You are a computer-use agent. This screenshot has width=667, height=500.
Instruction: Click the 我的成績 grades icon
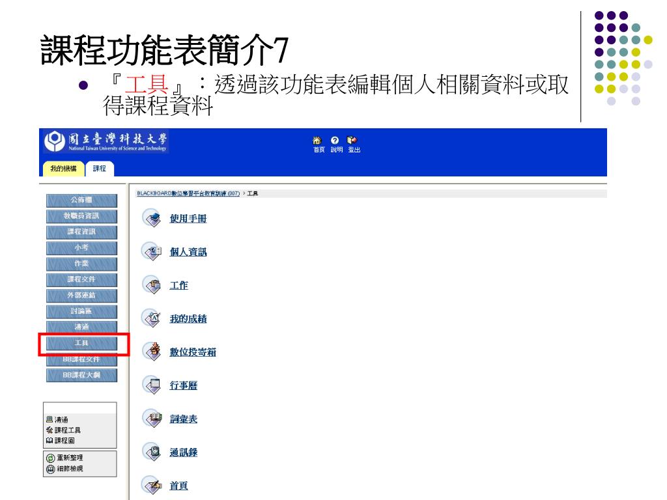point(151,318)
